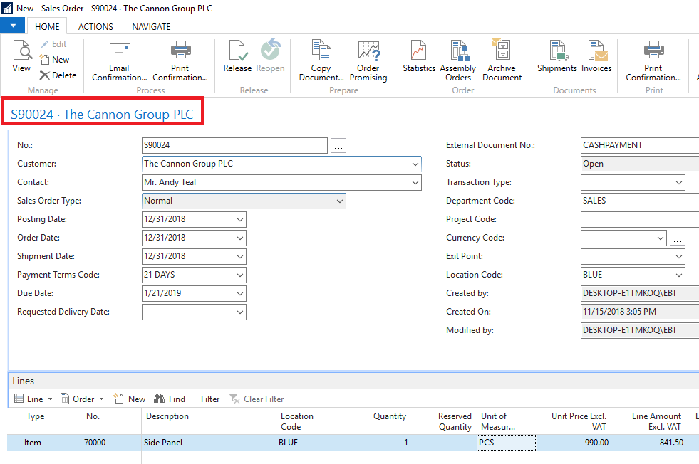Switch to the NAVIGATE ribbon tab
The height and width of the screenshot is (464, 699).
151,27
